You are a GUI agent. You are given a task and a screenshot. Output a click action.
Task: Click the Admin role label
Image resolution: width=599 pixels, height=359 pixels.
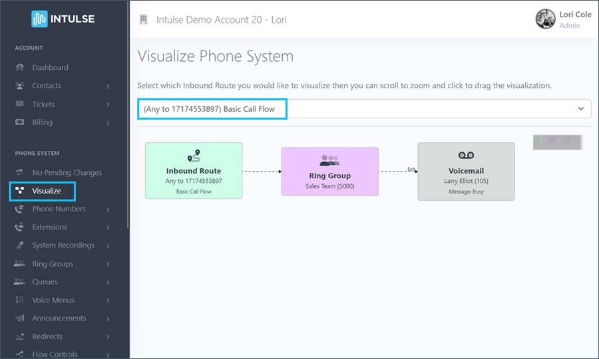pyautogui.click(x=570, y=25)
